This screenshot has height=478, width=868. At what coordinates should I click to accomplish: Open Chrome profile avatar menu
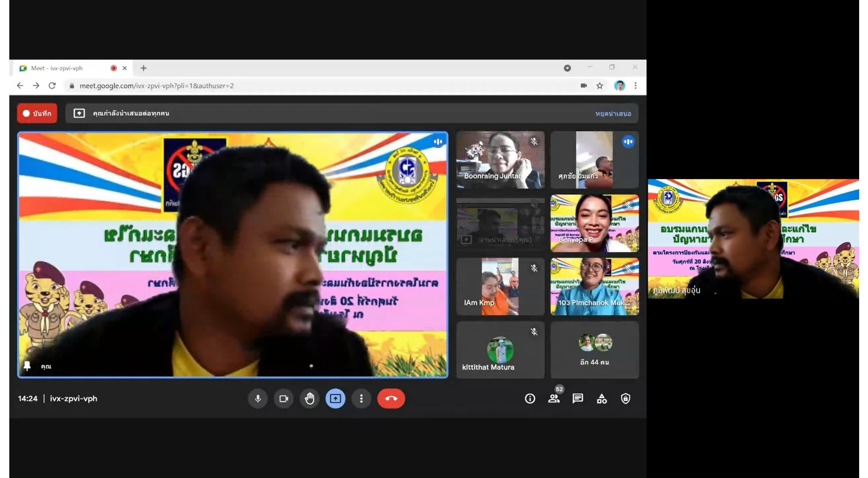tap(620, 86)
